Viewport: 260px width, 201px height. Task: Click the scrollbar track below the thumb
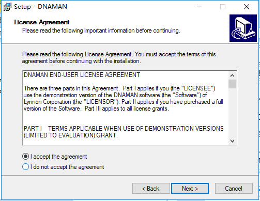click(232, 113)
